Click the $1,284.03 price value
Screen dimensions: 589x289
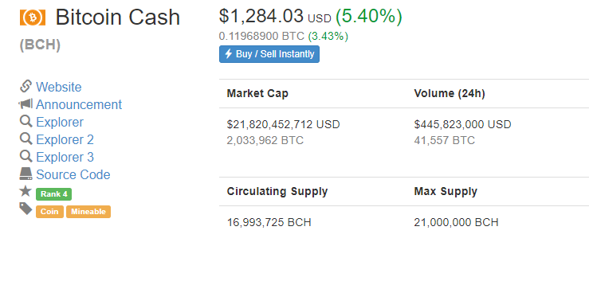261,16
